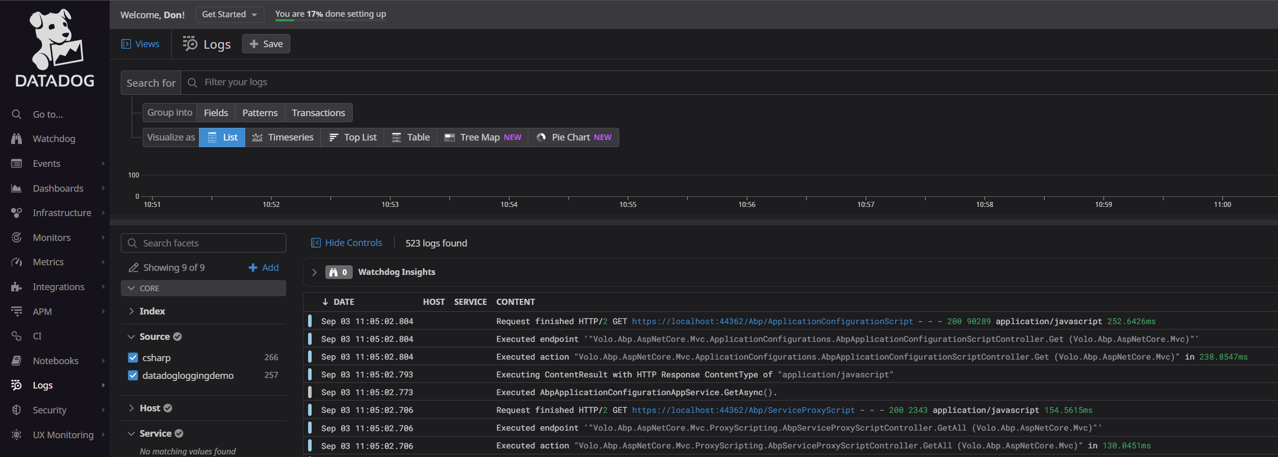Click the Hide Controls panel icon

pos(316,243)
